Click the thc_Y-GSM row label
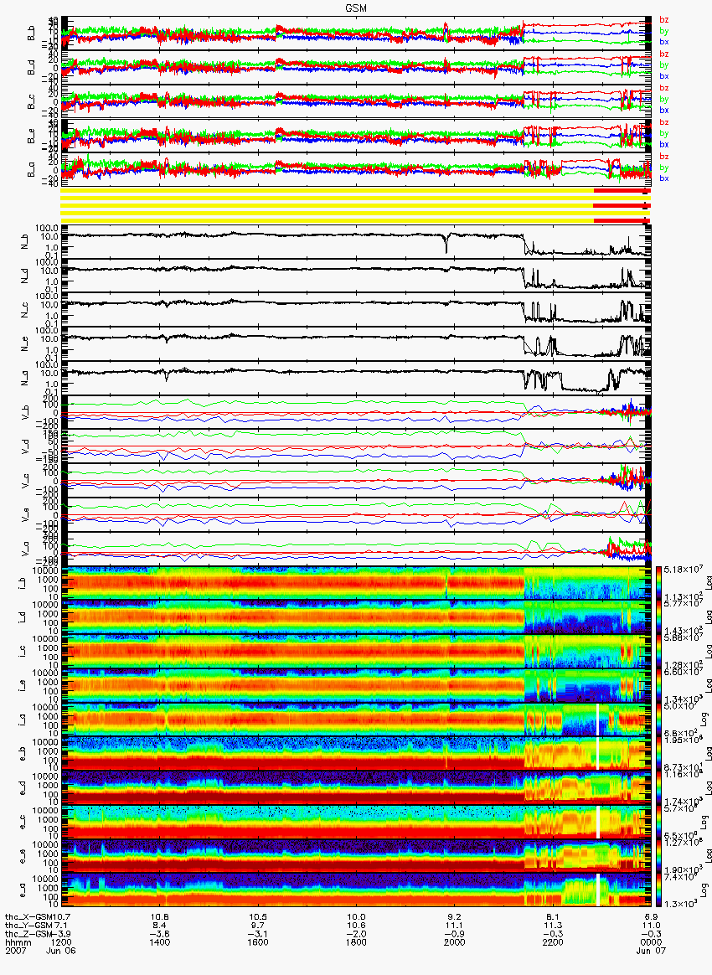The height and width of the screenshot is (975, 712). 29,926
